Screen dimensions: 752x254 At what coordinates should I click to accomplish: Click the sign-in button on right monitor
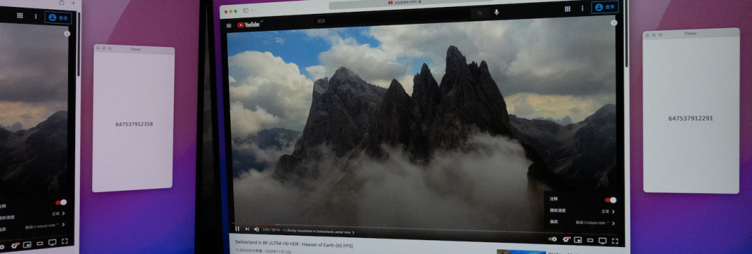tap(604, 7)
